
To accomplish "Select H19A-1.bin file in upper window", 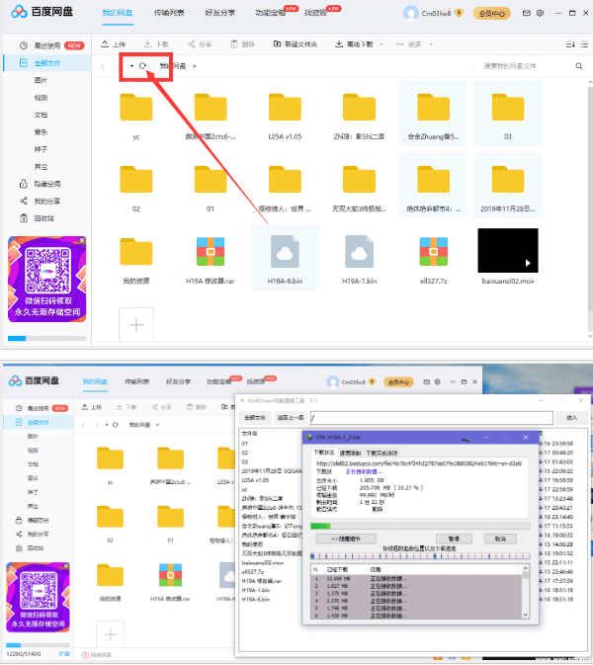I will click(360, 259).
